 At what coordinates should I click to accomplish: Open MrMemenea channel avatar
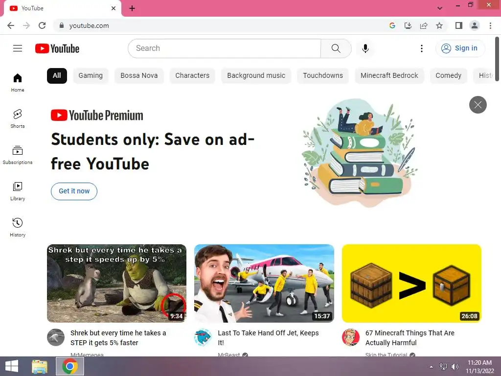56,337
